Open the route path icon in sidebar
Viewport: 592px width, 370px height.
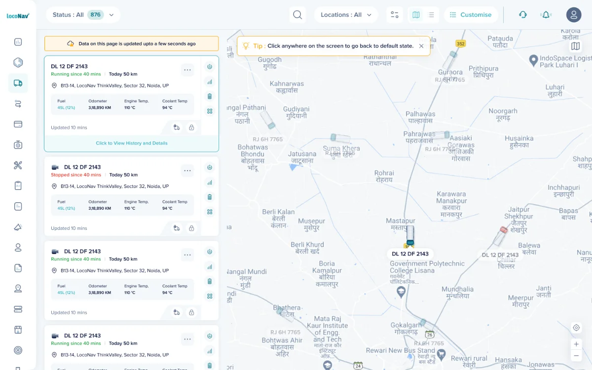[18, 104]
